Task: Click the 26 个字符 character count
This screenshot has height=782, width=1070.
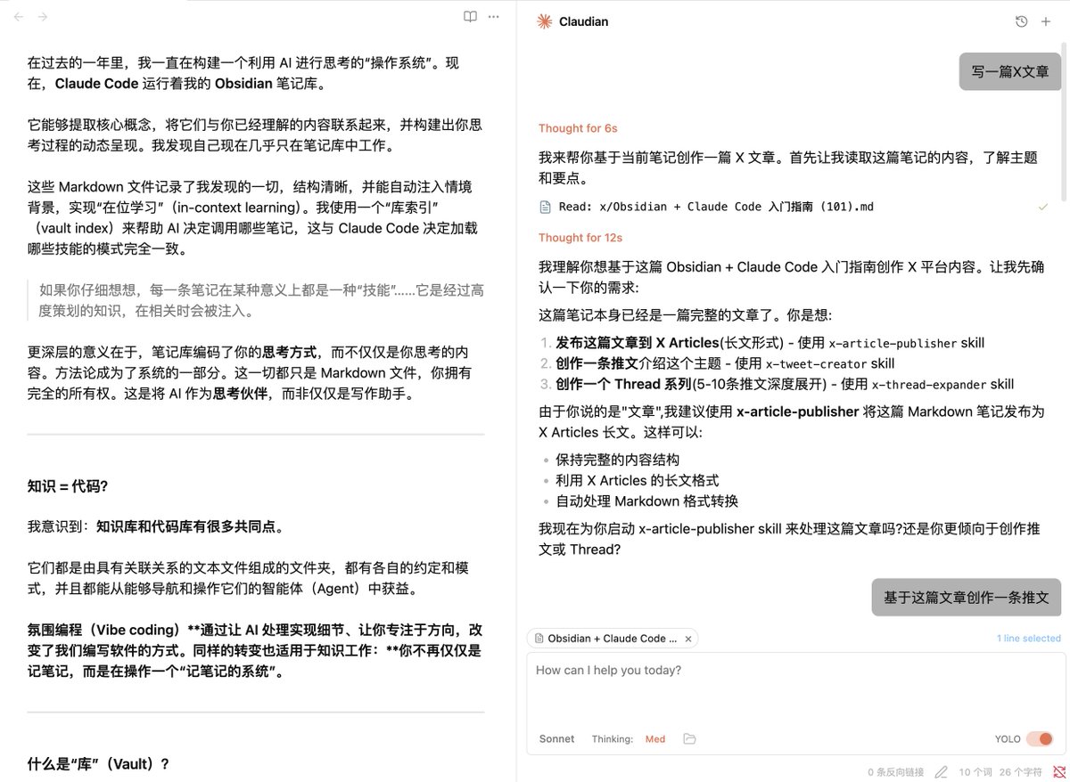Action: coord(1021,772)
